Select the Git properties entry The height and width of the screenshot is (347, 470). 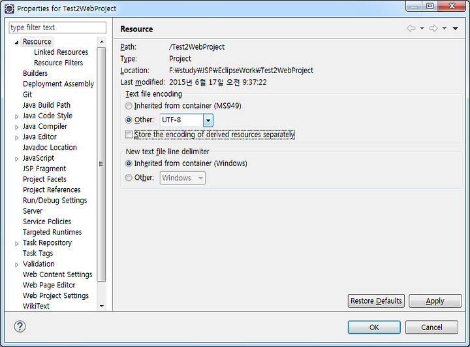pos(27,95)
